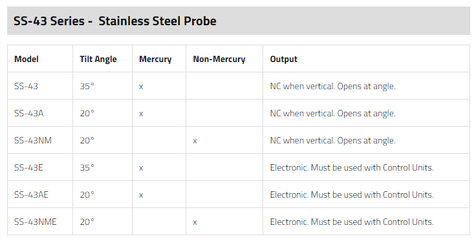Click the Mercury x mark for SS-43AE

[141, 195]
